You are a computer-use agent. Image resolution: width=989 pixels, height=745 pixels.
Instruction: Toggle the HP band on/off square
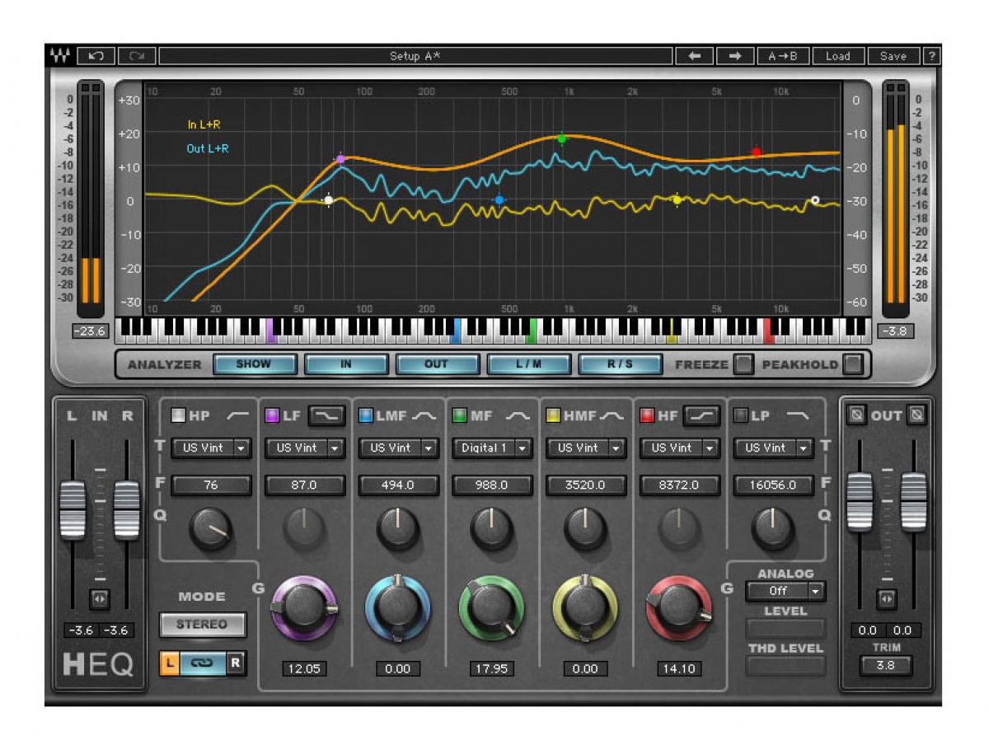coord(178,416)
